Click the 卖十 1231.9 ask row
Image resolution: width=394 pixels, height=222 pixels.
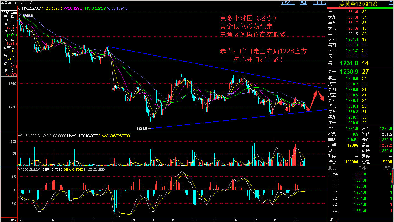[x=360, y=12]
